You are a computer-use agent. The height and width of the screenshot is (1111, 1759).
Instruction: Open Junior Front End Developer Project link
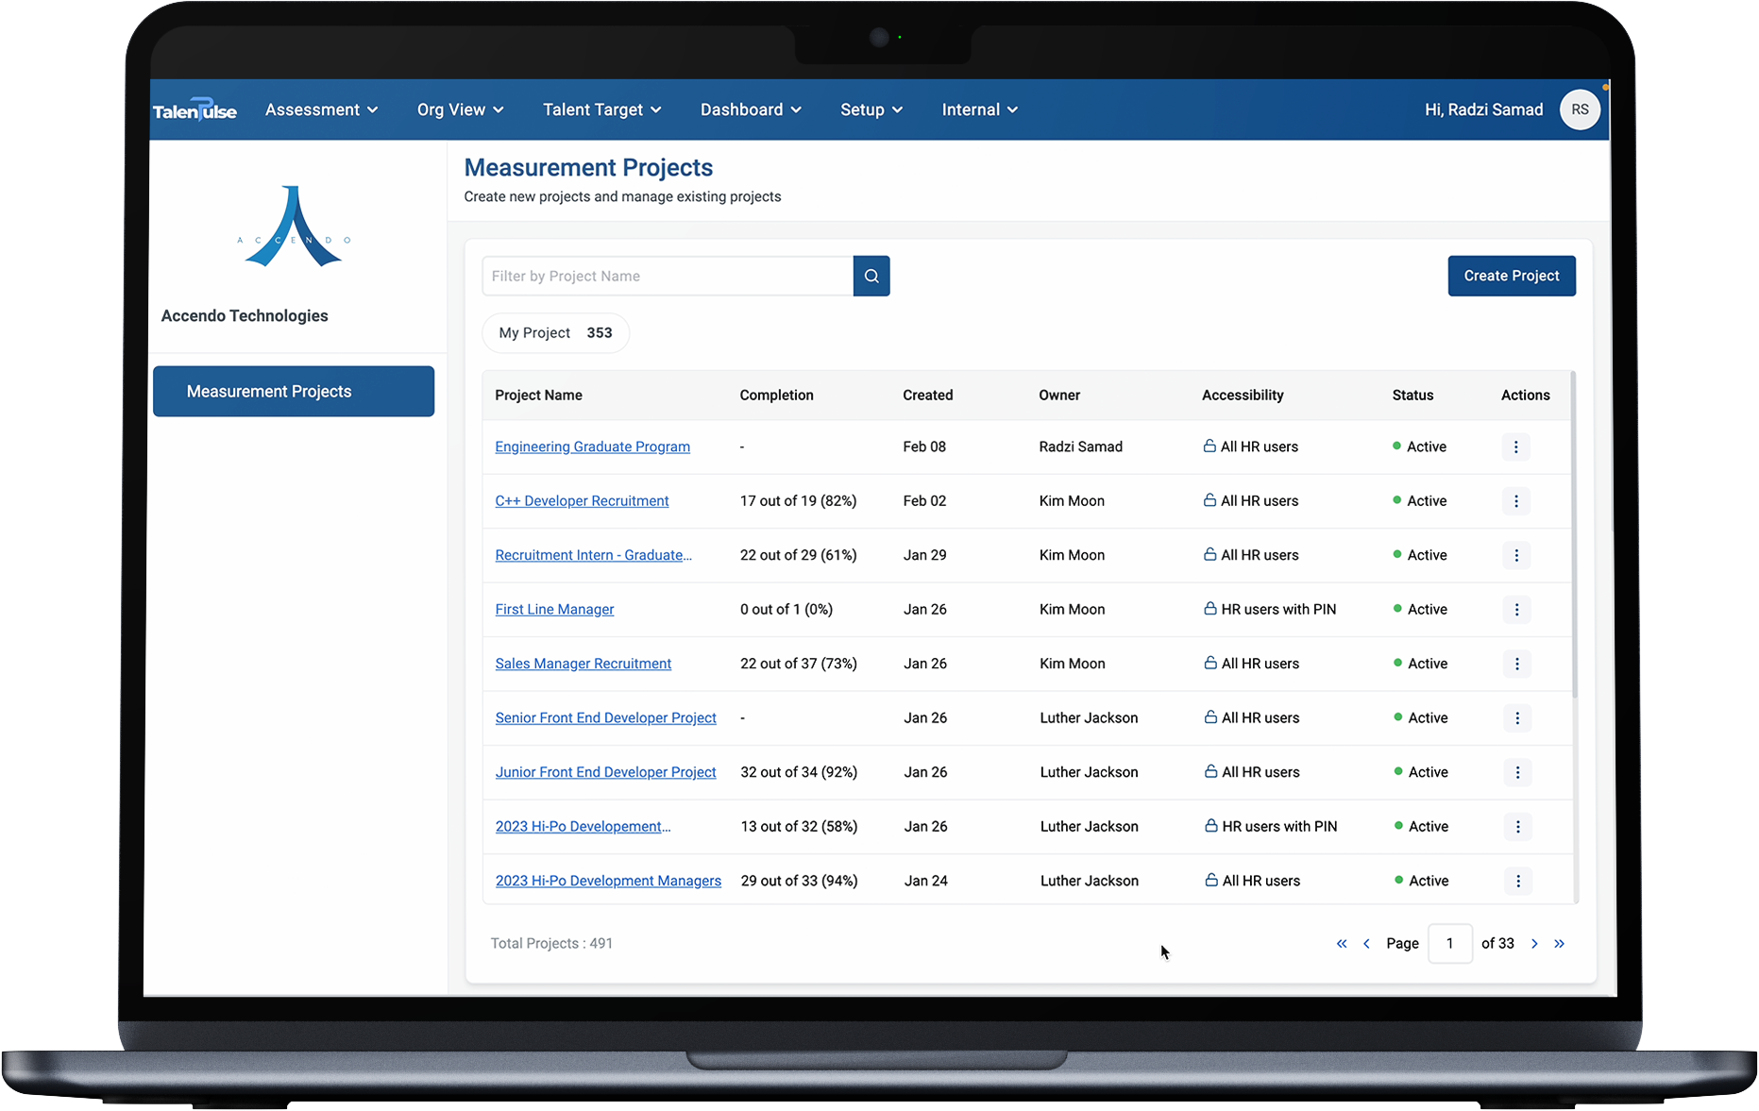(x=605, y=772)
